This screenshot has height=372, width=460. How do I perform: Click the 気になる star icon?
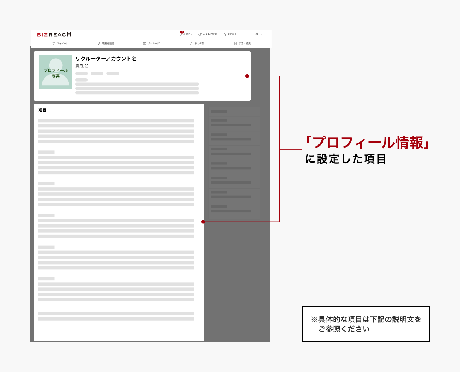click(225, 34)
